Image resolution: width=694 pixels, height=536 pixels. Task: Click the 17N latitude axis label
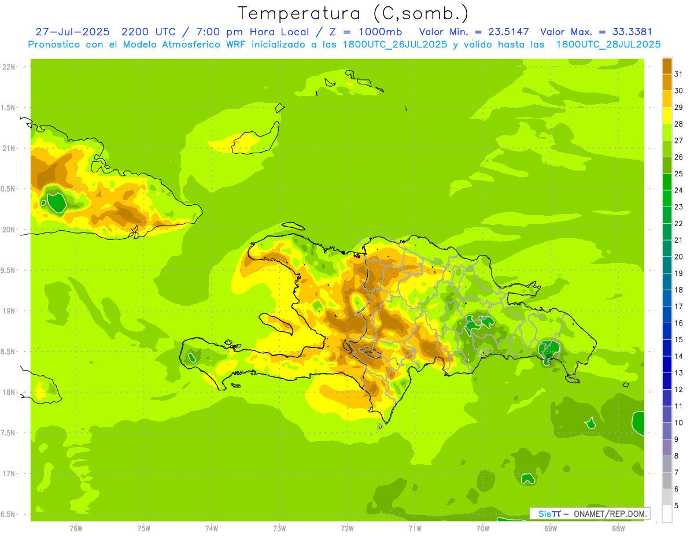click(10, 474)
